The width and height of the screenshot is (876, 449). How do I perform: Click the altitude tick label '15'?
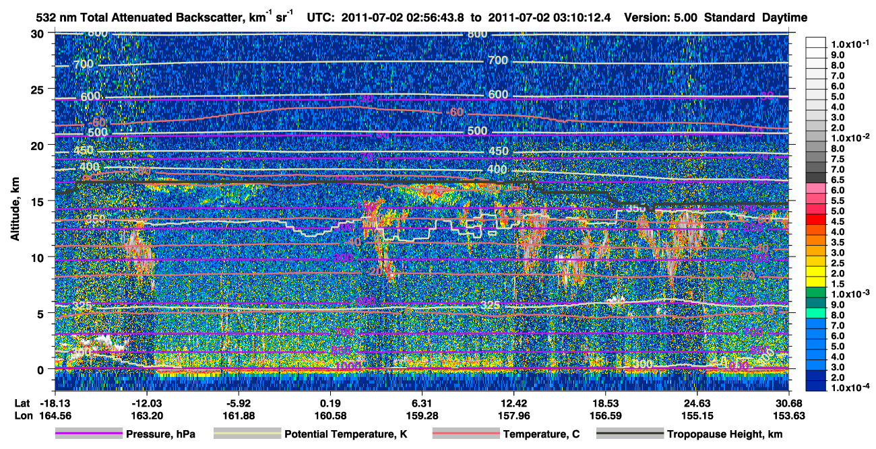38,201
